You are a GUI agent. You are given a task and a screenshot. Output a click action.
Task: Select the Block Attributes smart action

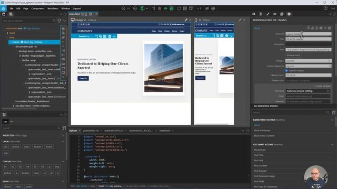pos(262,131)
